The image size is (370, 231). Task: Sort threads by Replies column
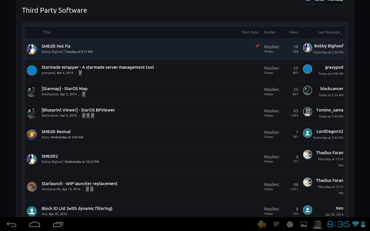click(270, 32)
